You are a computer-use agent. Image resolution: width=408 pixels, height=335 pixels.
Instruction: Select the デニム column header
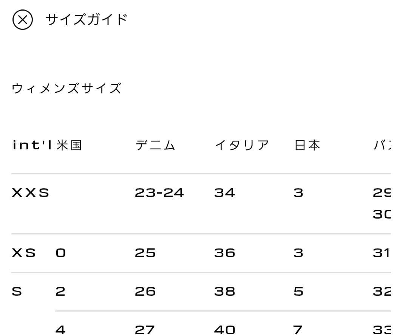(x=155, y=145)
